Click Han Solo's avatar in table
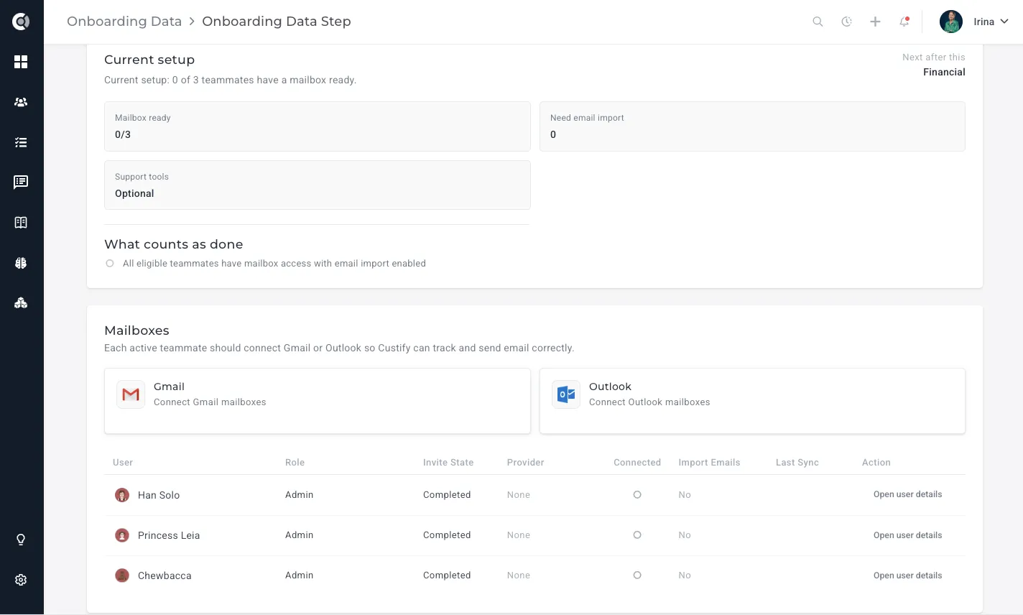This screenshot has height=615, width=1023. (122, 495)
